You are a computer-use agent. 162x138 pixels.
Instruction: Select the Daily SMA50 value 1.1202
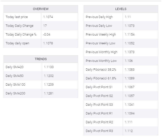tap(49, 76)
